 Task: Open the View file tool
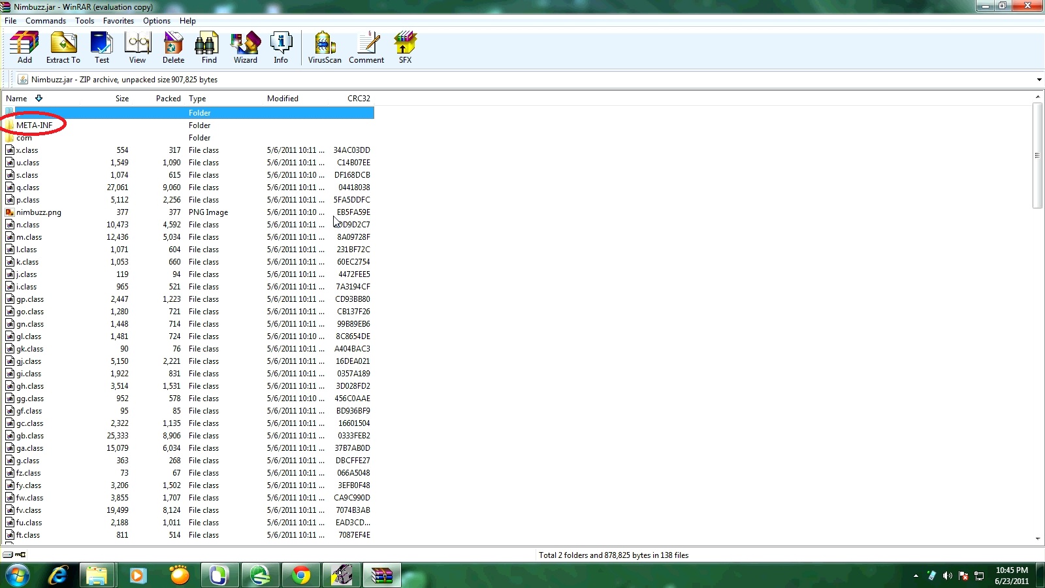137,47
